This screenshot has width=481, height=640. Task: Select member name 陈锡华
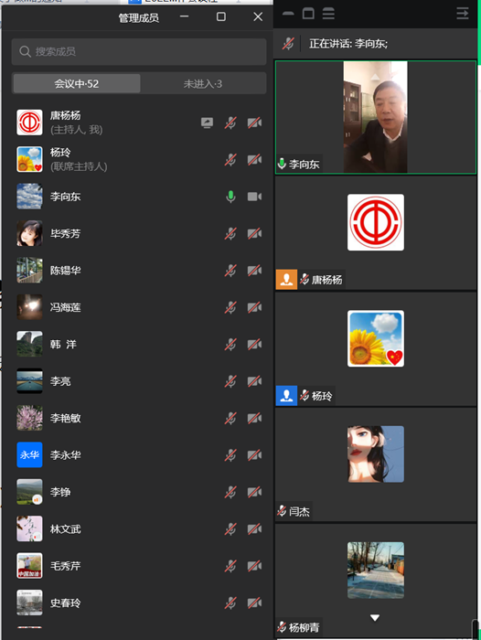click(x=65, y=271)
